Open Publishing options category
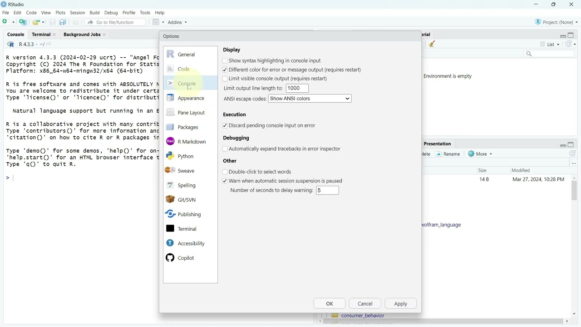581x327 pixels. (x=191, y=214)
